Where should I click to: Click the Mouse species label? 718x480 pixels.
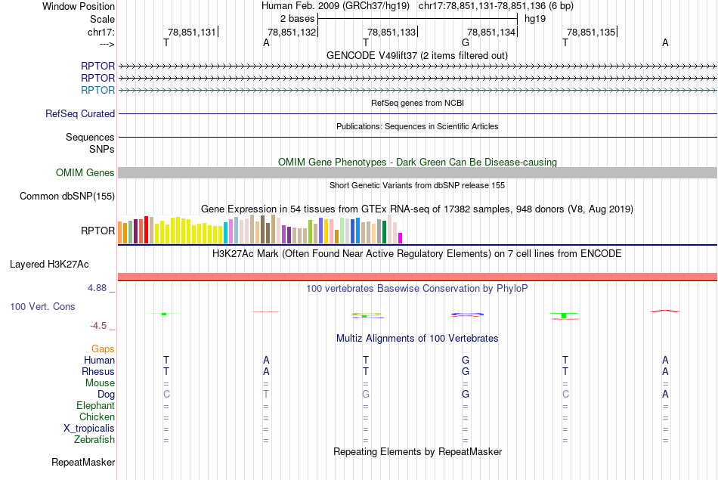[x=101, y=383]
